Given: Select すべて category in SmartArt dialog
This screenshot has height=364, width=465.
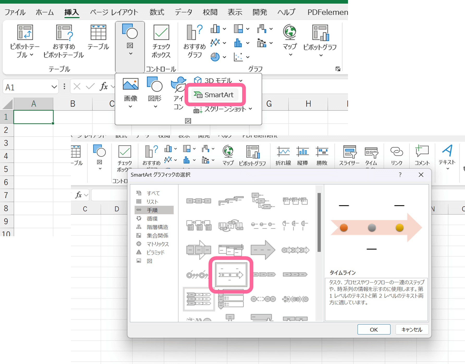Looking at the screenshot, I should [154, 193].
